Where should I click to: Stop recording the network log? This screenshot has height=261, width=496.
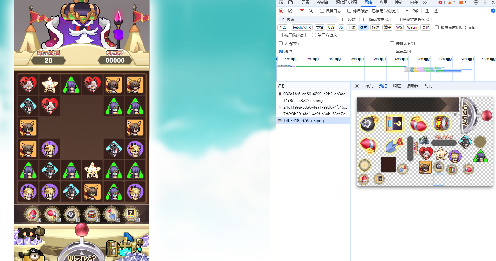(281, 11)
